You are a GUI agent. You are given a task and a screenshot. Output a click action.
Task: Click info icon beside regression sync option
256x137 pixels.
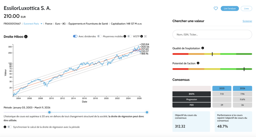(5, 127)
